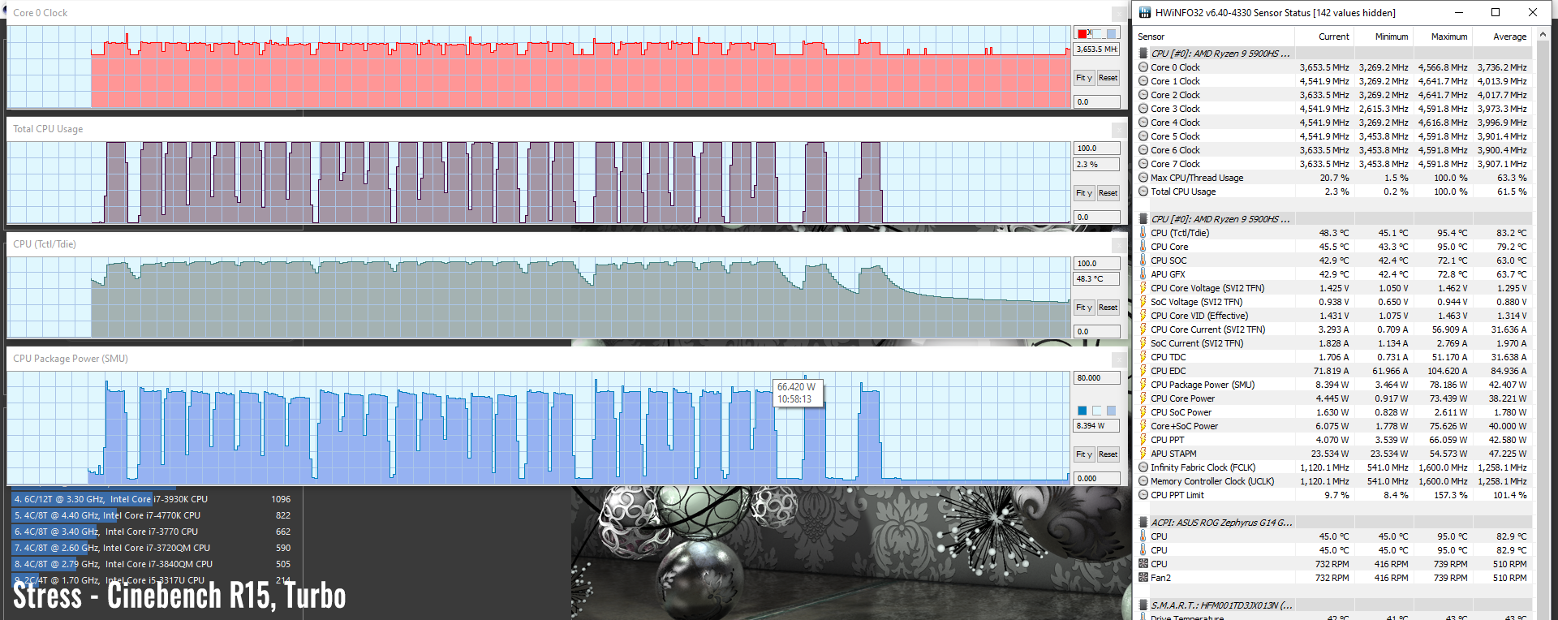Click the clock icon beside Core 7 Clock

[1143, 164]
